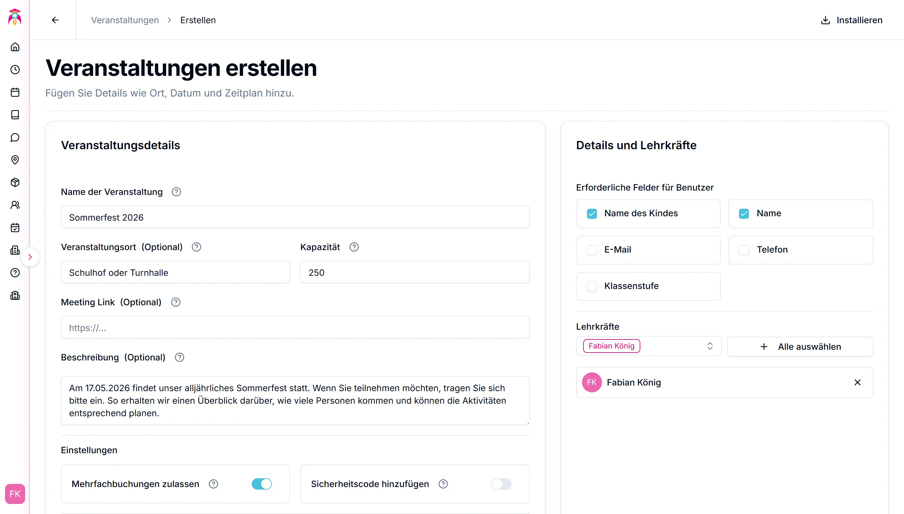904x514 pixels.
Task: Click the location pin sidebar icon
Action: pyautogui.click(x=15, y=160)
